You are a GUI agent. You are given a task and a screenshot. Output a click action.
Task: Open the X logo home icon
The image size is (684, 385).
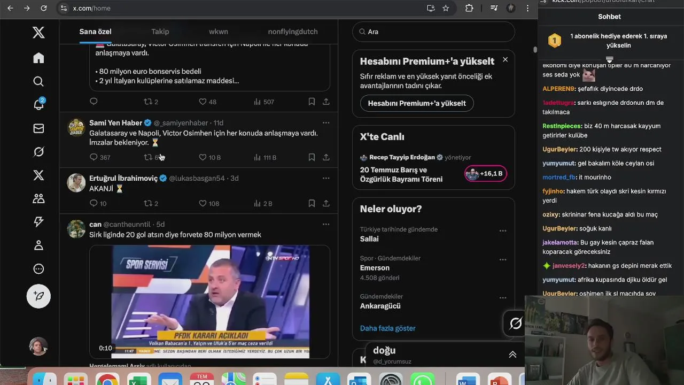[38, 33]
